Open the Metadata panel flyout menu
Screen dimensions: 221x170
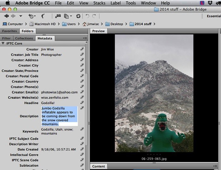point(85,38)
